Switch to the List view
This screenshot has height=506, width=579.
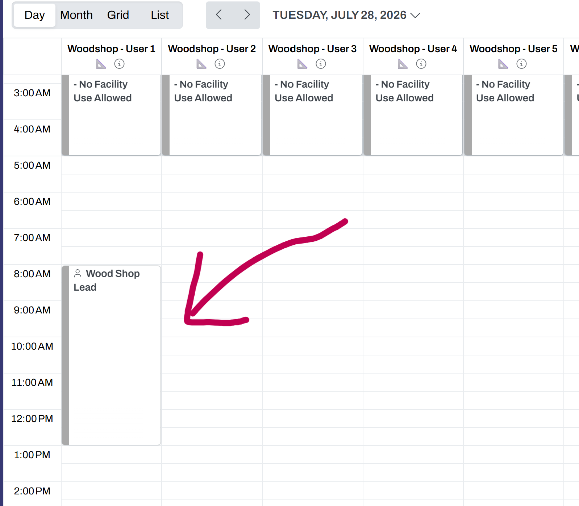[160, 15]
